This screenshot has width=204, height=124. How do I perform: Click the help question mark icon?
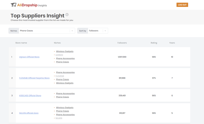[67, 15]
